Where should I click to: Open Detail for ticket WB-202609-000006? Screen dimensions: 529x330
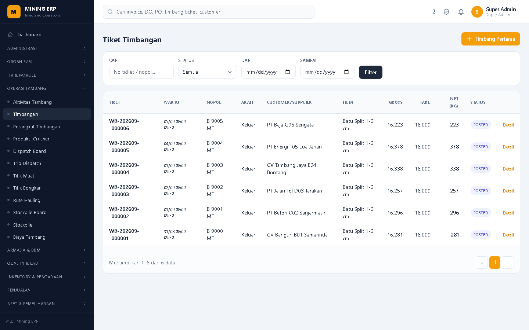click(x=508, y=125)
